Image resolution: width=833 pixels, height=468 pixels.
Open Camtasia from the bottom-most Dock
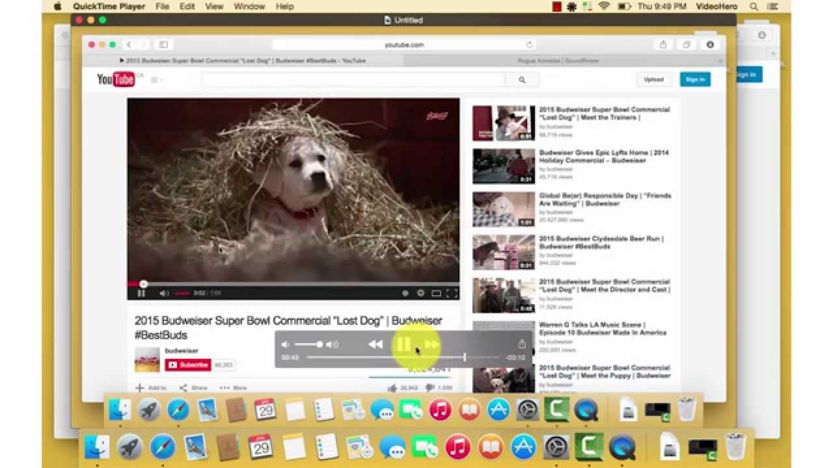(589, 447)
